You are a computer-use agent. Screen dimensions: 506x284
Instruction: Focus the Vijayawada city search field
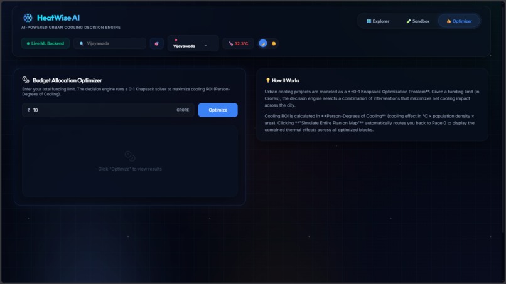(110, 43)
